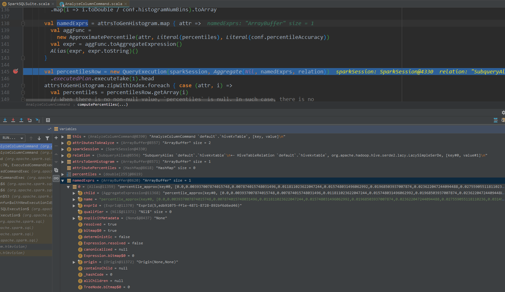The width and height of the screenshot is (505, 292).
Task: Select the SQLExecution$ stack frame
Action: coord(26,209)
